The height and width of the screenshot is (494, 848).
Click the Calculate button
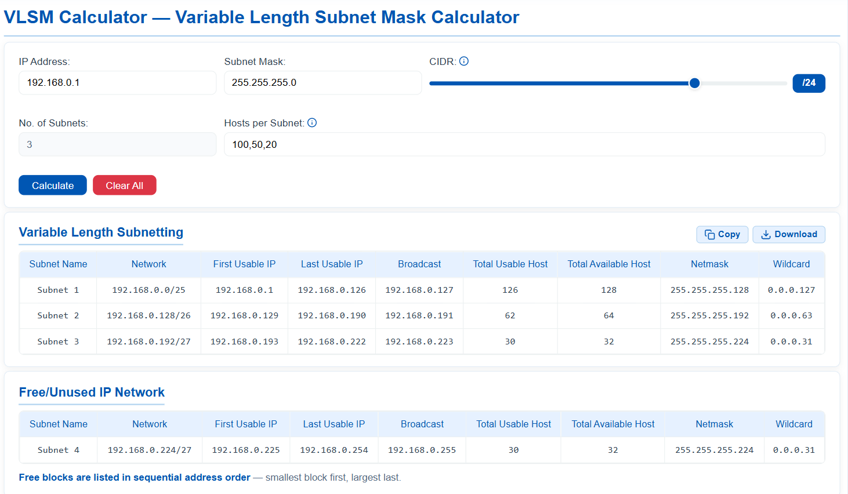tap(53, 185)
